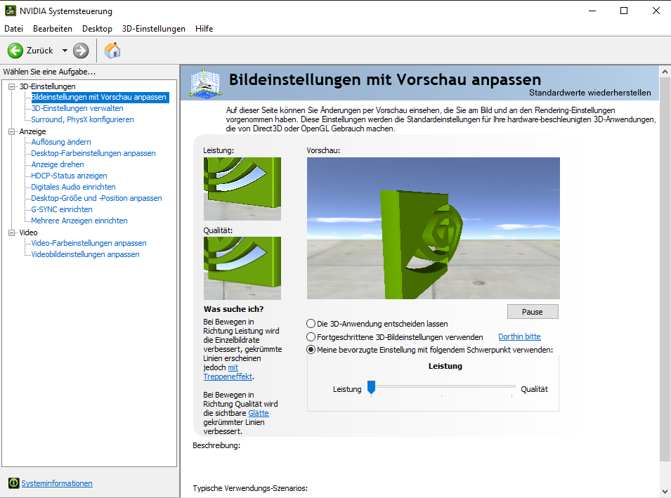
Task: Open 'Surround, PhysX konfigurieren' tree item
Action: 83,119
